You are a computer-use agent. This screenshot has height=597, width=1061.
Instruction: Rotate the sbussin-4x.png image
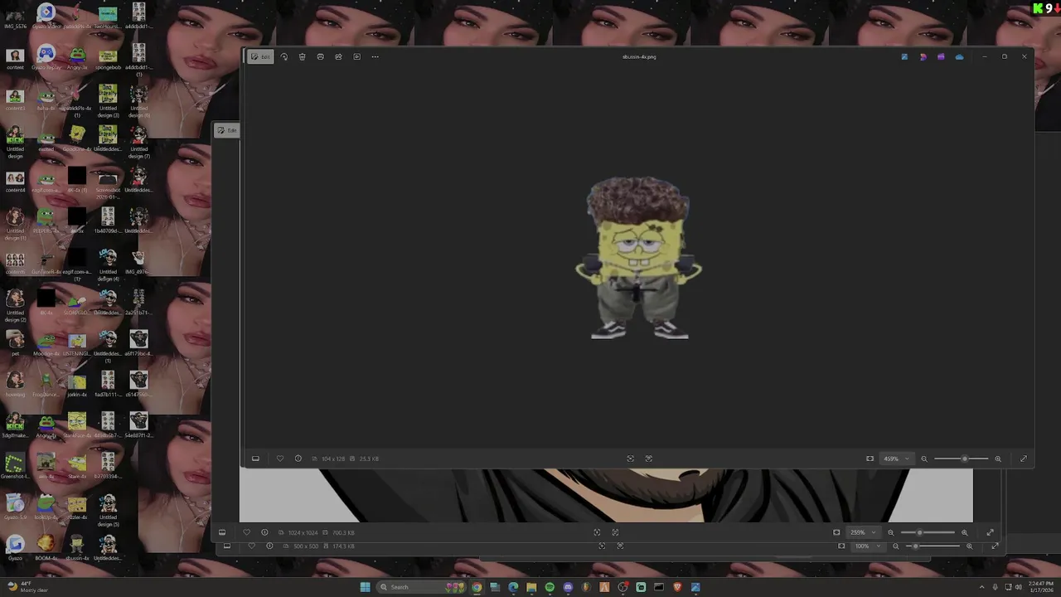284,56
